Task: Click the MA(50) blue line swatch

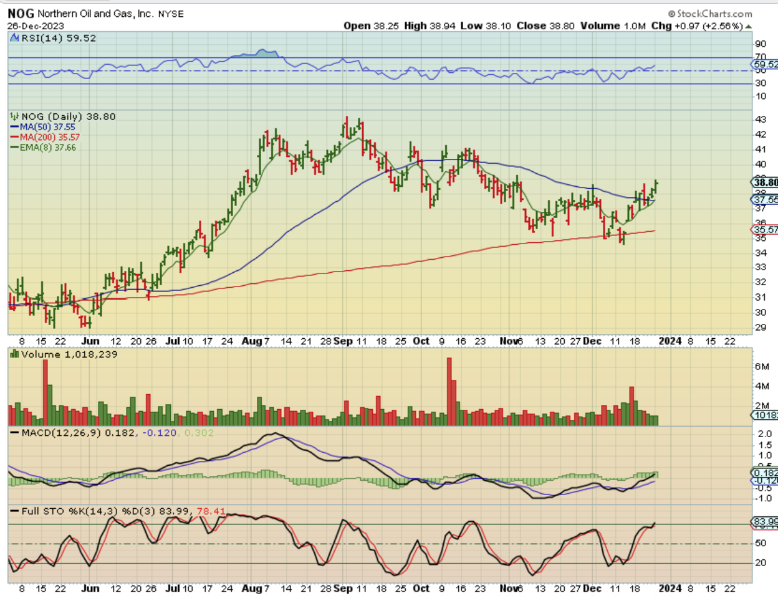Action: (14, 127)
